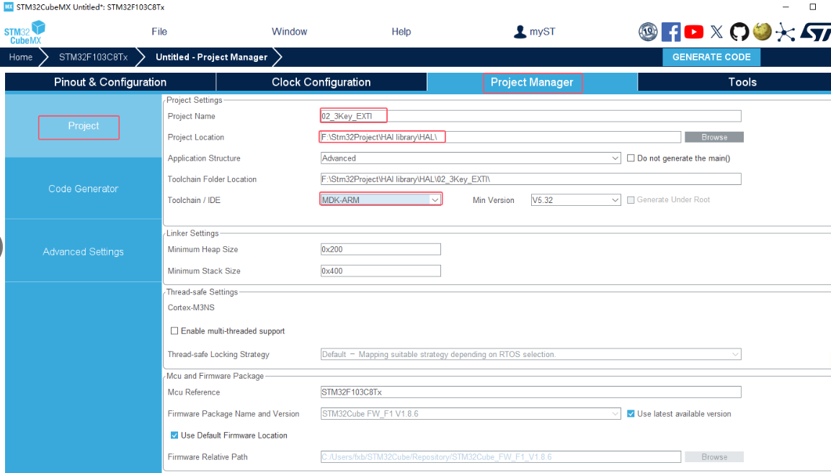Open the File menu

[x=159, y=32]
